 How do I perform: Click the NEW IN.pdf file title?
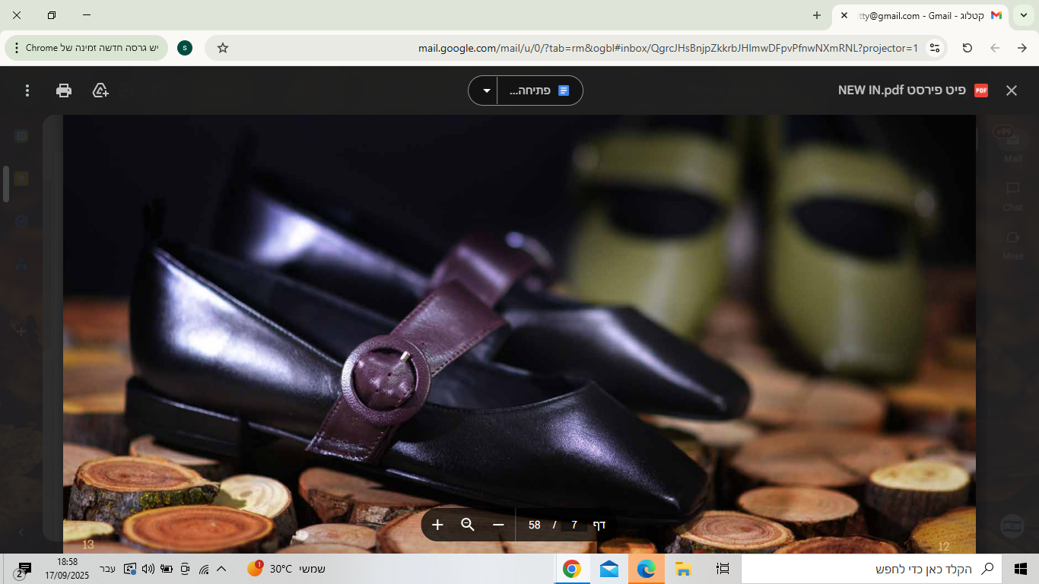[x=902, y=90]
